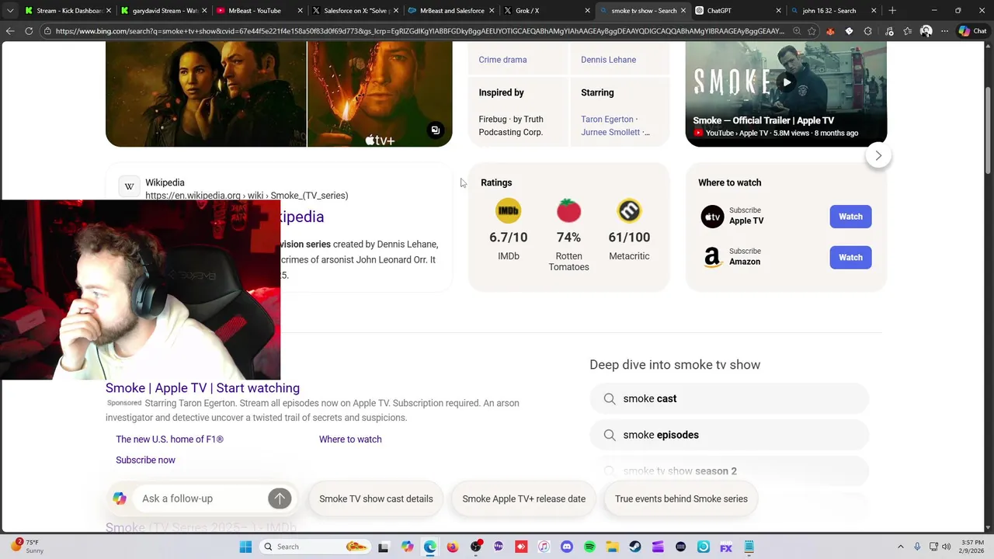
Task: Bookmark this page with the star icon
Action: click(812, 31)
